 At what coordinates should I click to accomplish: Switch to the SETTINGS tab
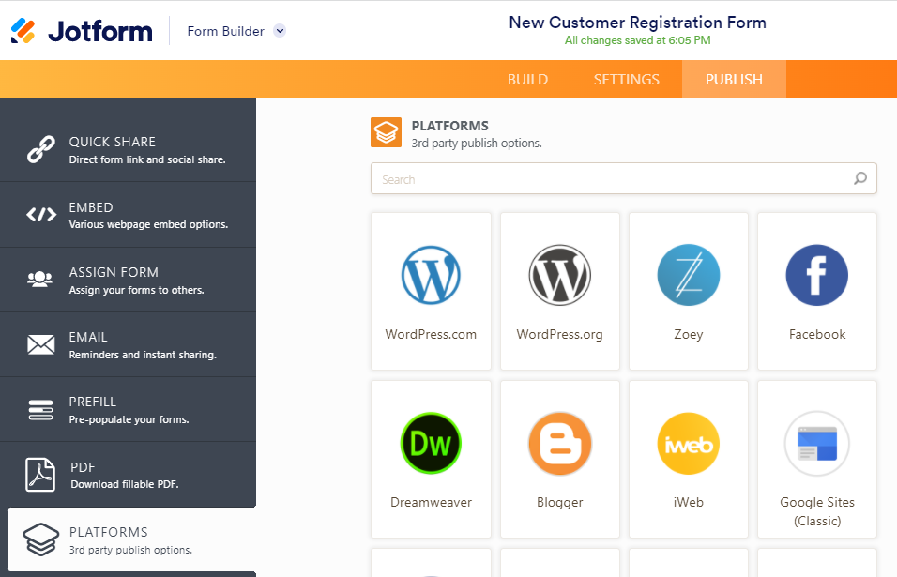point(627,80)
